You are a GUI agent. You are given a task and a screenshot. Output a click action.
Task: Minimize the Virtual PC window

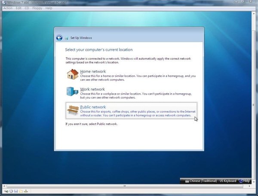tap(236, 1)
